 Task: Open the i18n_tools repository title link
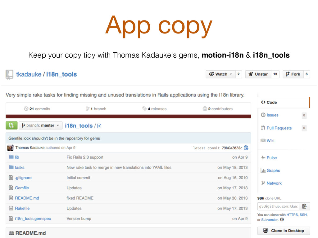coord(61,74)
